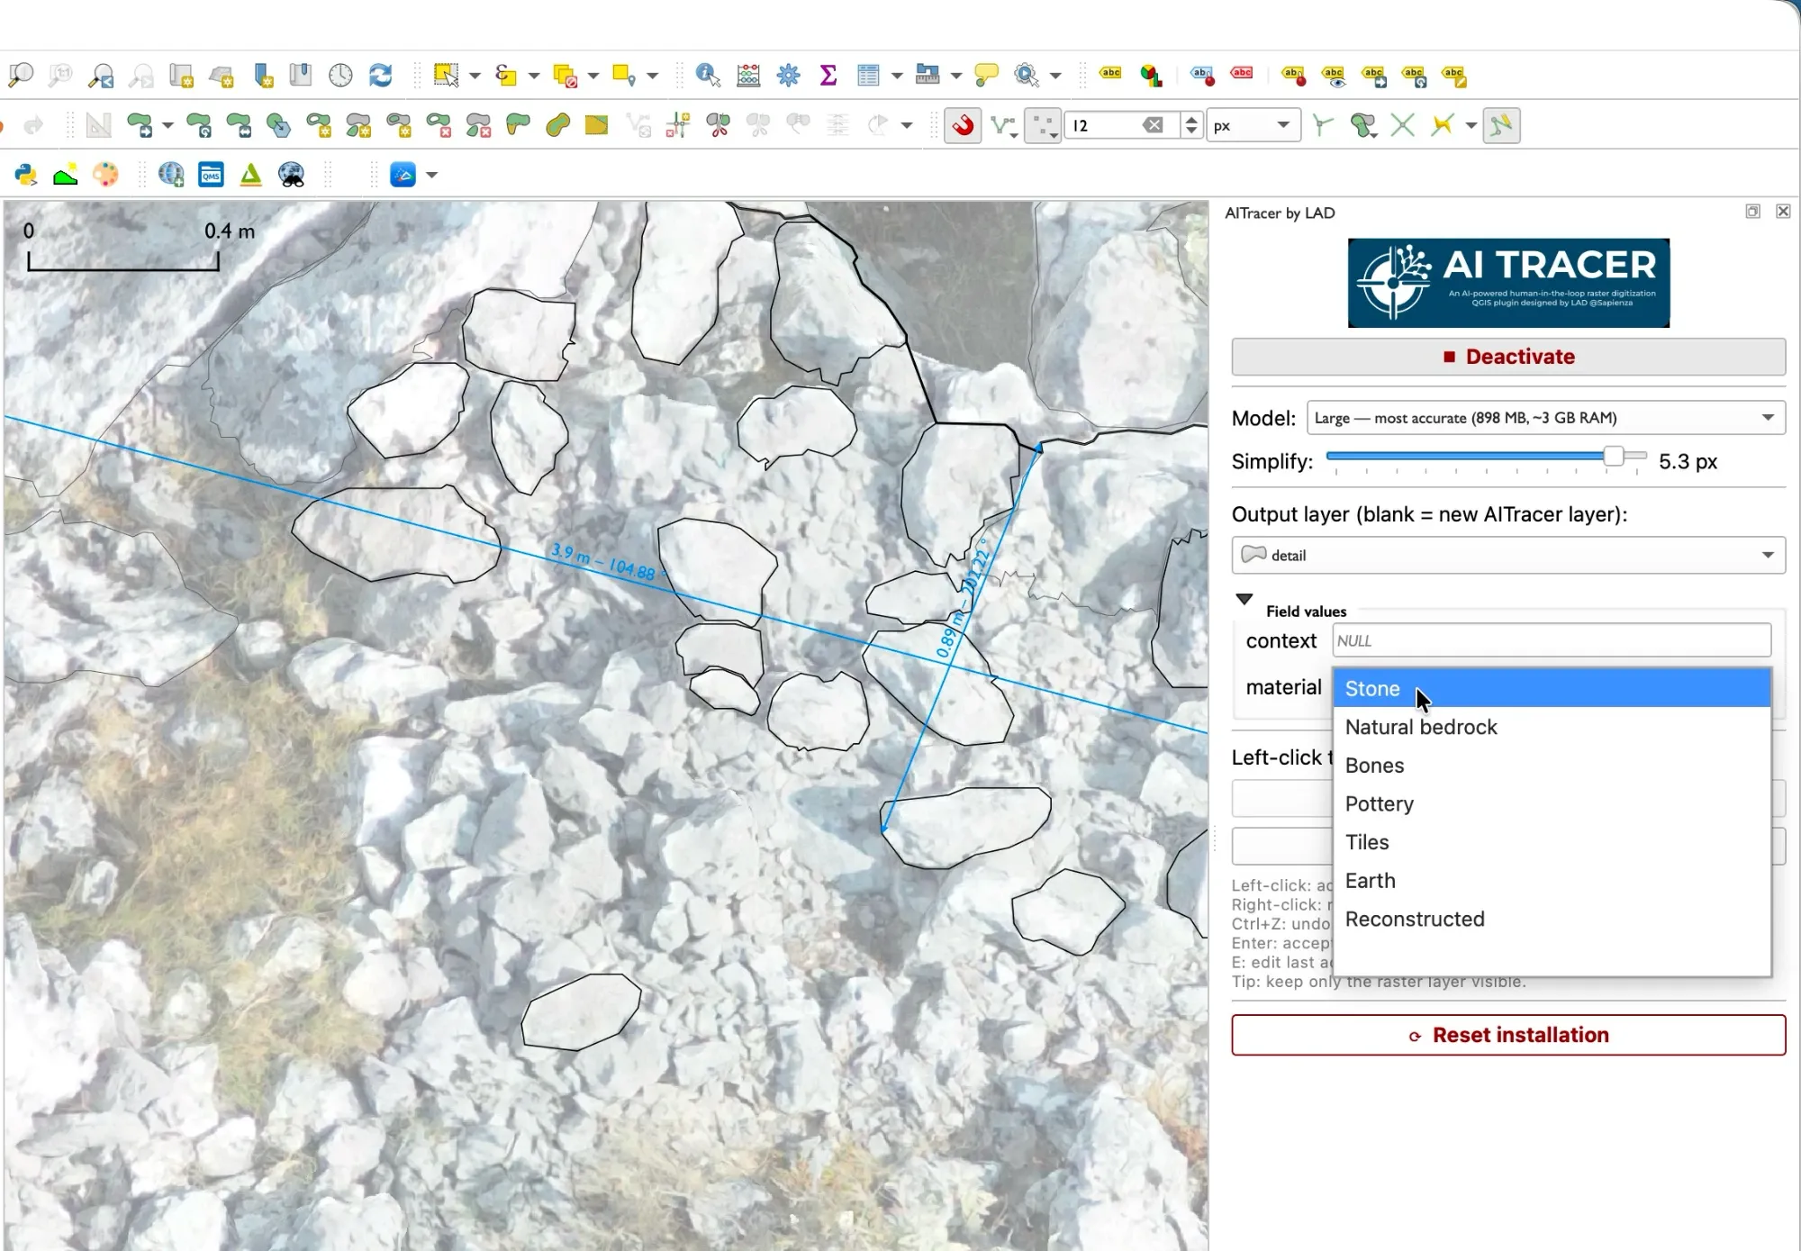This screenshot has height=1251, width=1801.
Task: Adjust the Simplify slider handle
Action: coord(1614,456)
